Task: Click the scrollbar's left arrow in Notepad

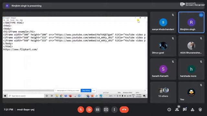Action: (4, 90)
